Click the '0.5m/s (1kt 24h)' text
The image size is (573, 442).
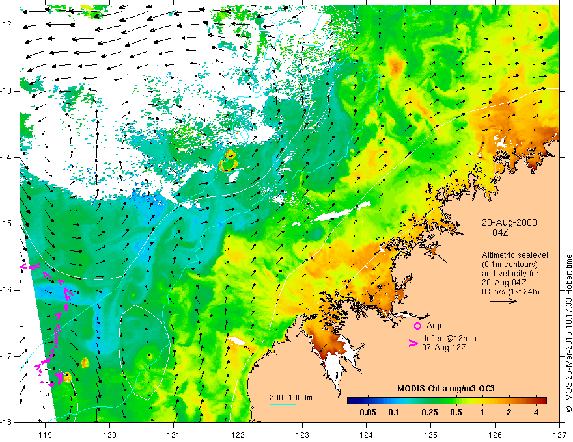510,292
